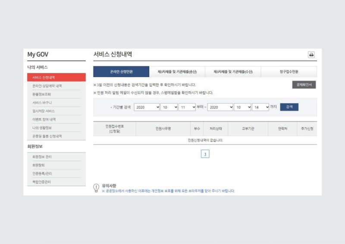Open the start day dropdown
The width and height of the screenshot is (345, 244).
[187, 107]
